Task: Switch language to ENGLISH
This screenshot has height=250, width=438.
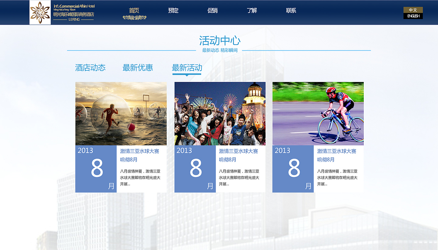Action: (x=413, y=16)
